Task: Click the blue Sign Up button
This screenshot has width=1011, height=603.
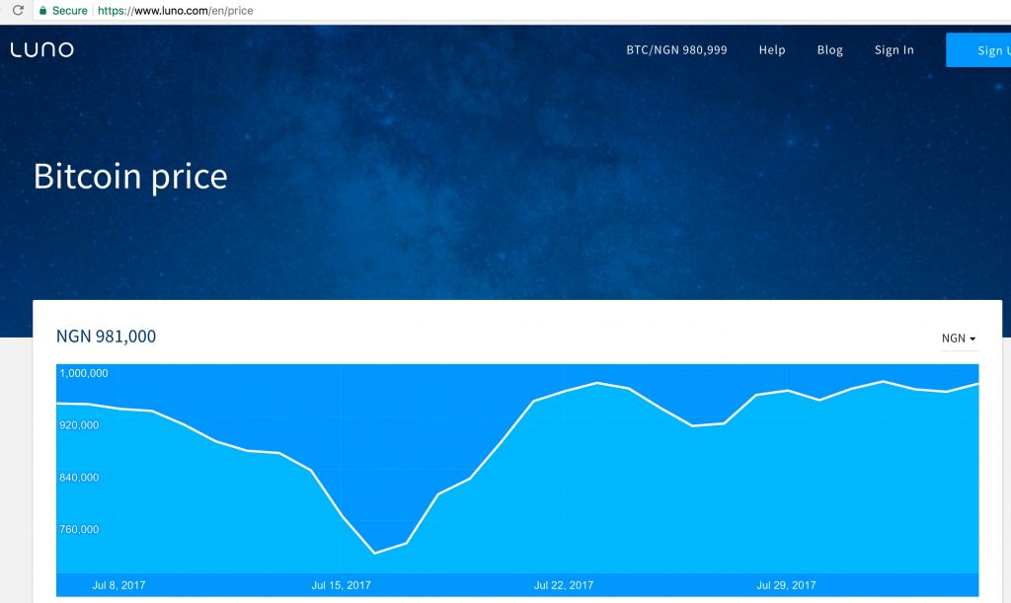Action: coord(978,49)
